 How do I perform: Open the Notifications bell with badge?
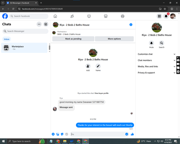[x=166, y=16]
